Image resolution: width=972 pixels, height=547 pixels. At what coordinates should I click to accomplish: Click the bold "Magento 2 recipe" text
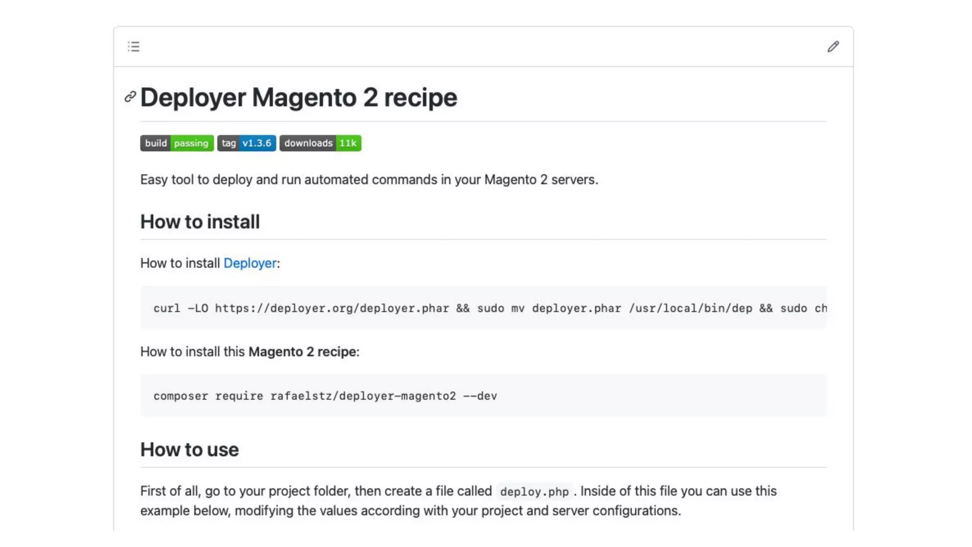point(302,352)
